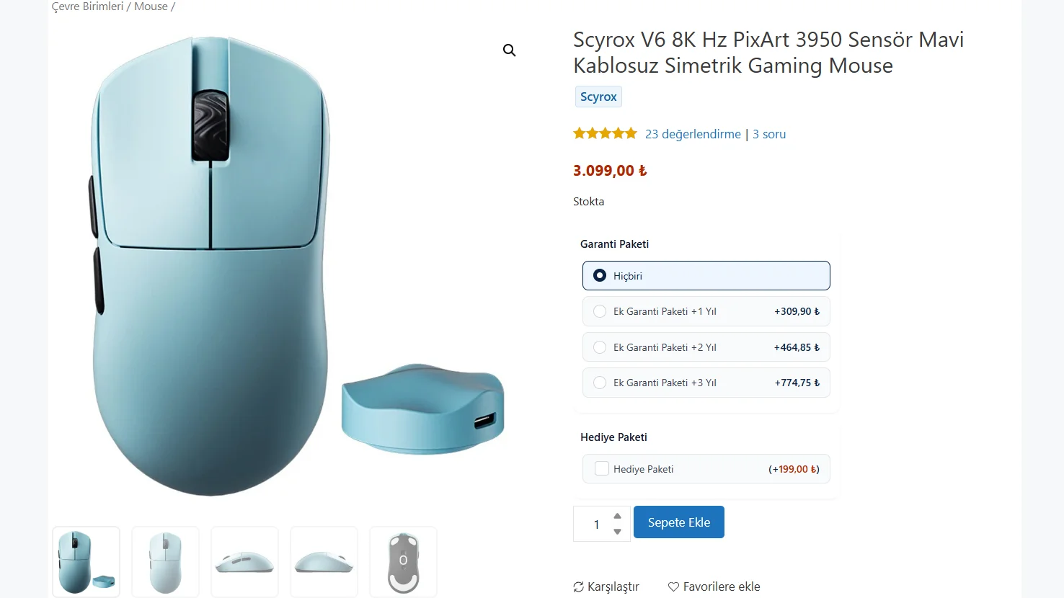Select Ek Garanti Paketi +1 Yıl
The width and height of the screenshot is (1064, 598).
tap(600, 311)
